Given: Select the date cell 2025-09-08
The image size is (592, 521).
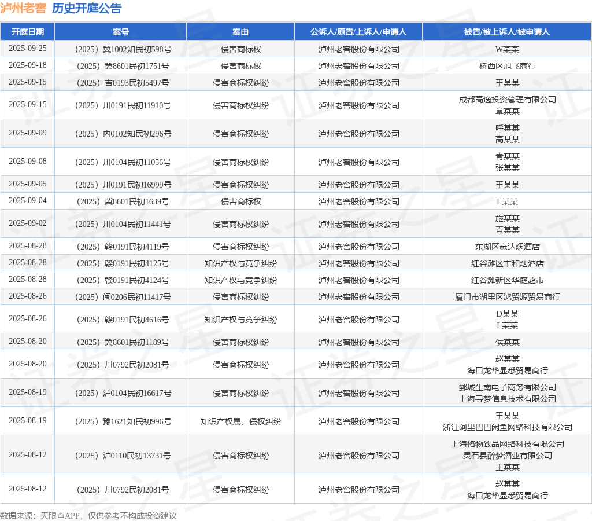Looking at the screenshot, I should 28,161.
